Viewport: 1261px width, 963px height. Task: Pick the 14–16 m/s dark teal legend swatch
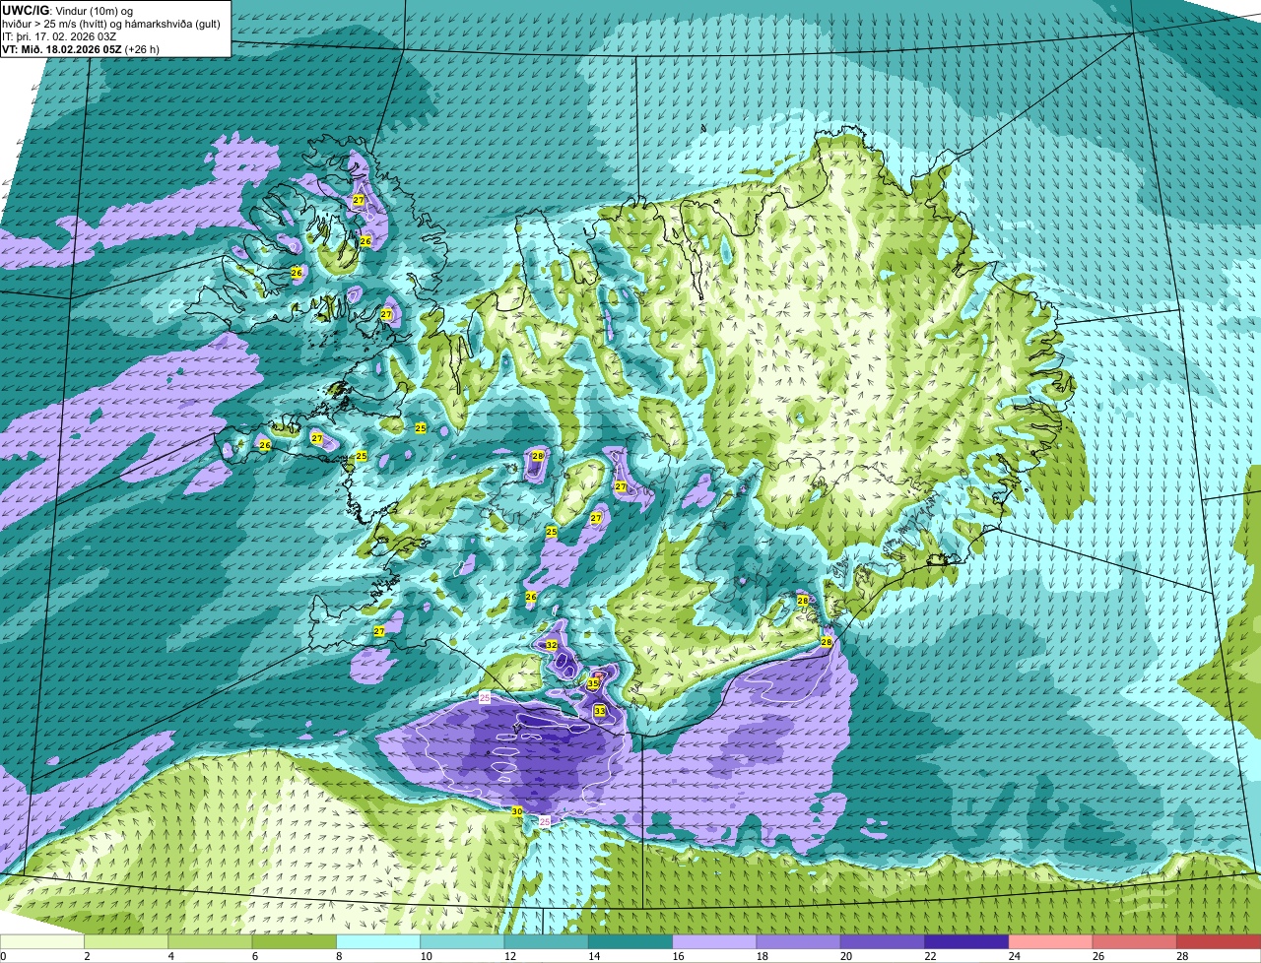click(630, 942)
